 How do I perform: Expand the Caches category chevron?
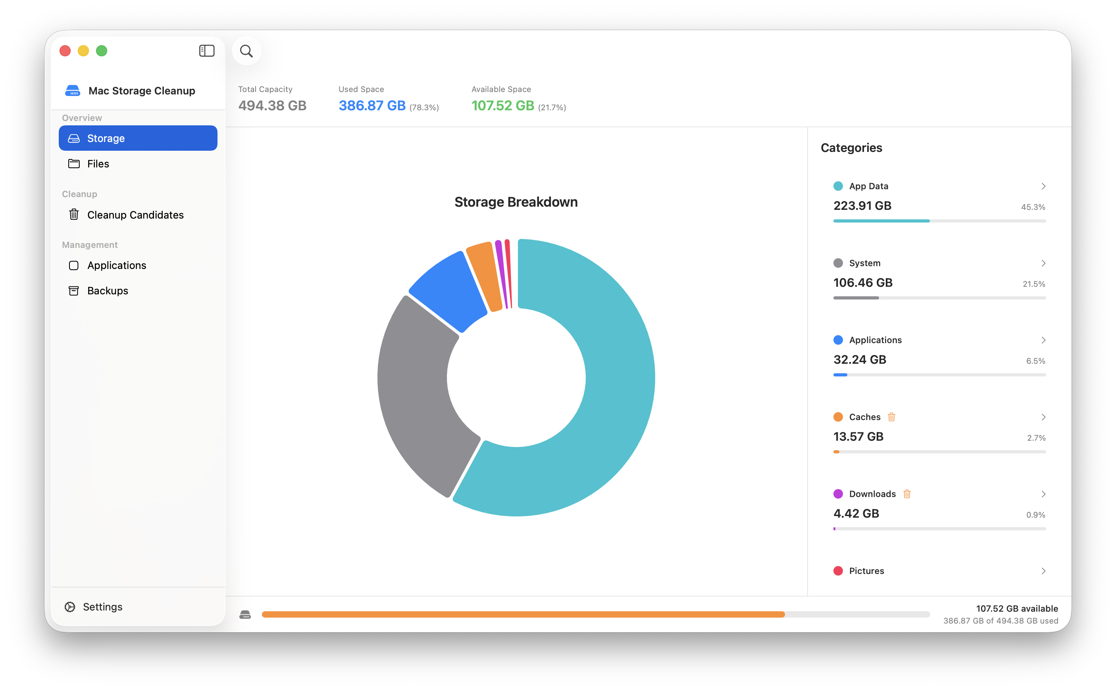click(x=1043, y=417)
